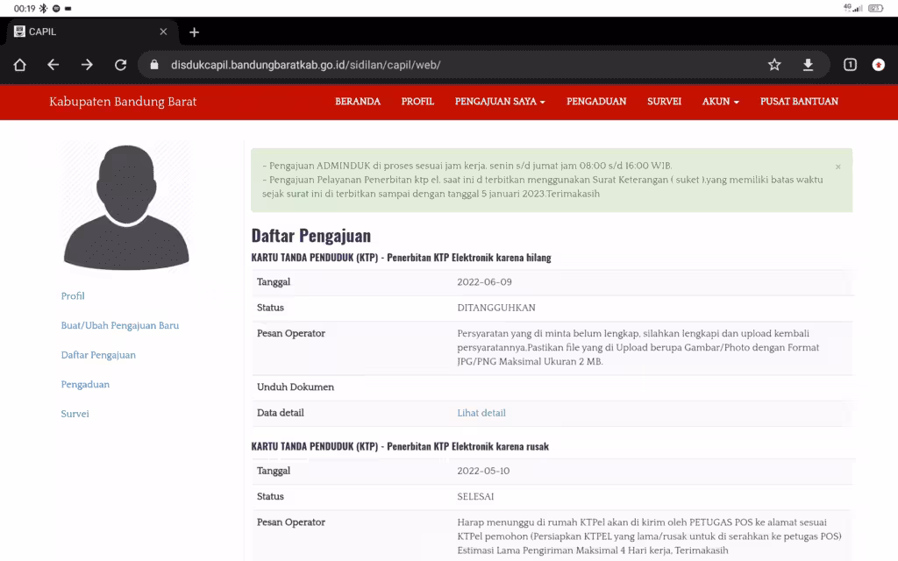Click the clock showing 00:19
This screenshot has width=898, height=561.
point(24,9)
